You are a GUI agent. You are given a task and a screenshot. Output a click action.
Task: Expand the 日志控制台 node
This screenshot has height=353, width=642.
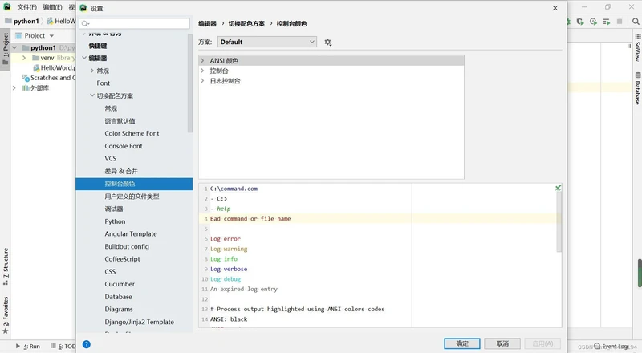[x=202, y=81]
